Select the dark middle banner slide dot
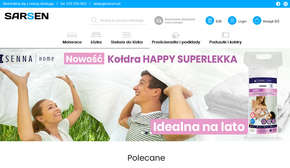Image resolution: width=290 pixels, height=168 pixels. pyautogui.click(x=146, y=133)
